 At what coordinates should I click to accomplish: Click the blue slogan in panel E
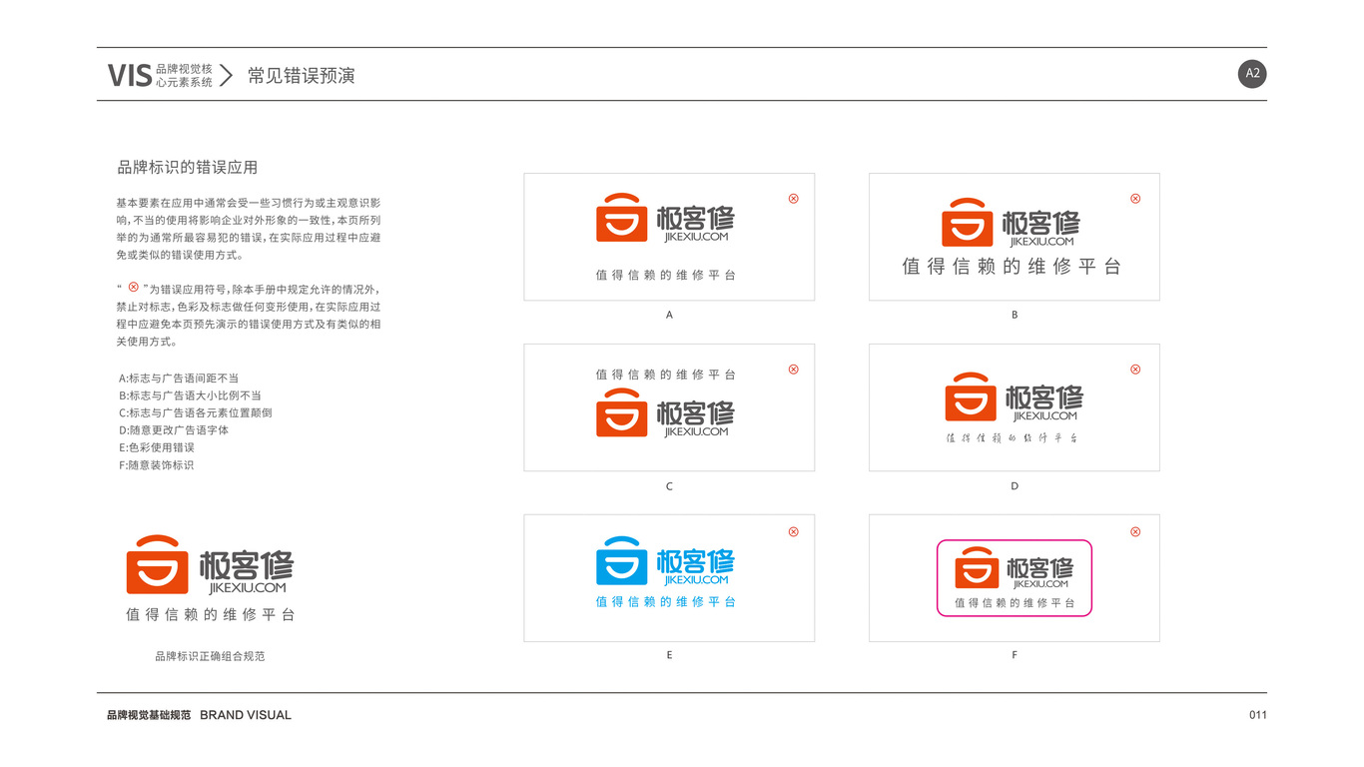tap(666, 602)
